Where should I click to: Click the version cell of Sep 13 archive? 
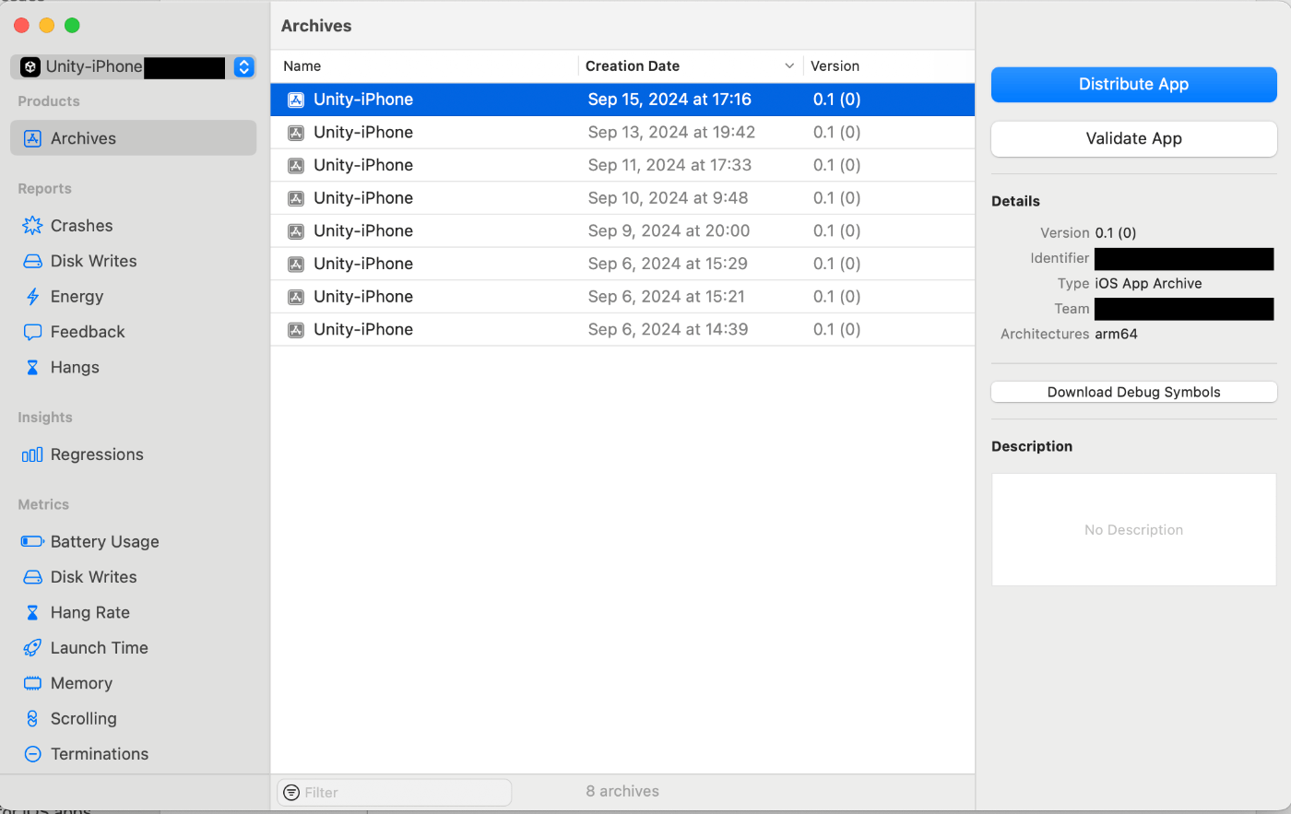point(836,132)
